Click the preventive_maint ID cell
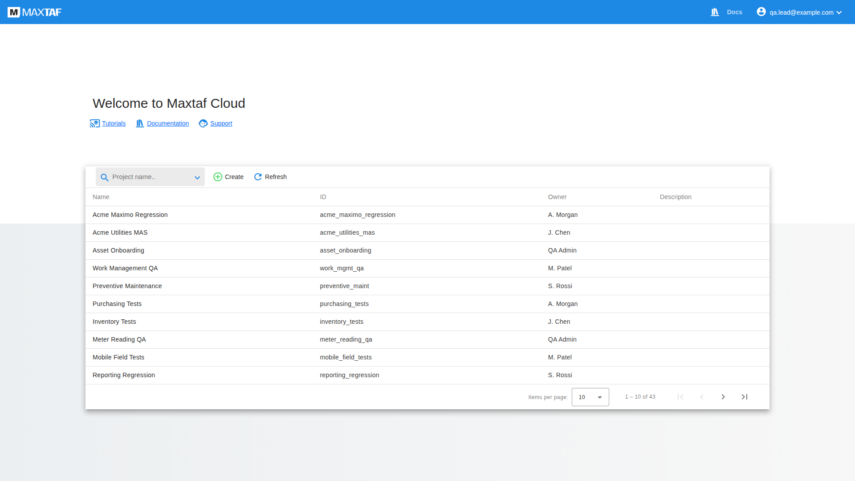Screen dimensions: 855x481 344,286
